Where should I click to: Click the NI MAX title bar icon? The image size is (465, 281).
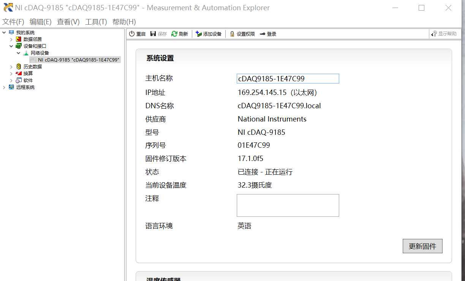click(x=8, y=8)
